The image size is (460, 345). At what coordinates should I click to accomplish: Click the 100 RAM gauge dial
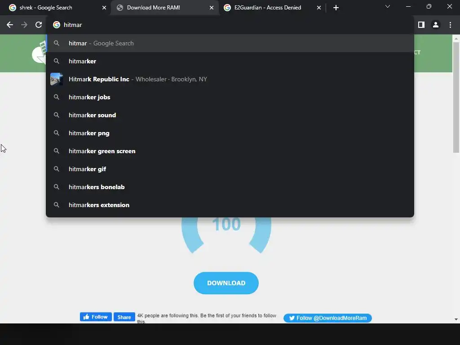[226, 234]
